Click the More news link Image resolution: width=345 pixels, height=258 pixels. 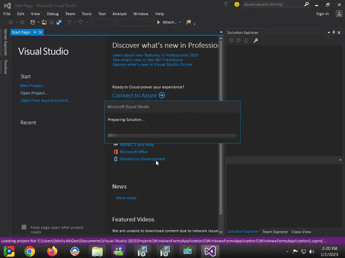126,198
